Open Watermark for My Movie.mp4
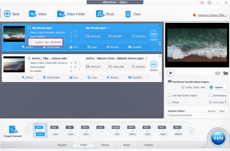The height and width of the screenshot is (151, 230). tap(51, 47)
